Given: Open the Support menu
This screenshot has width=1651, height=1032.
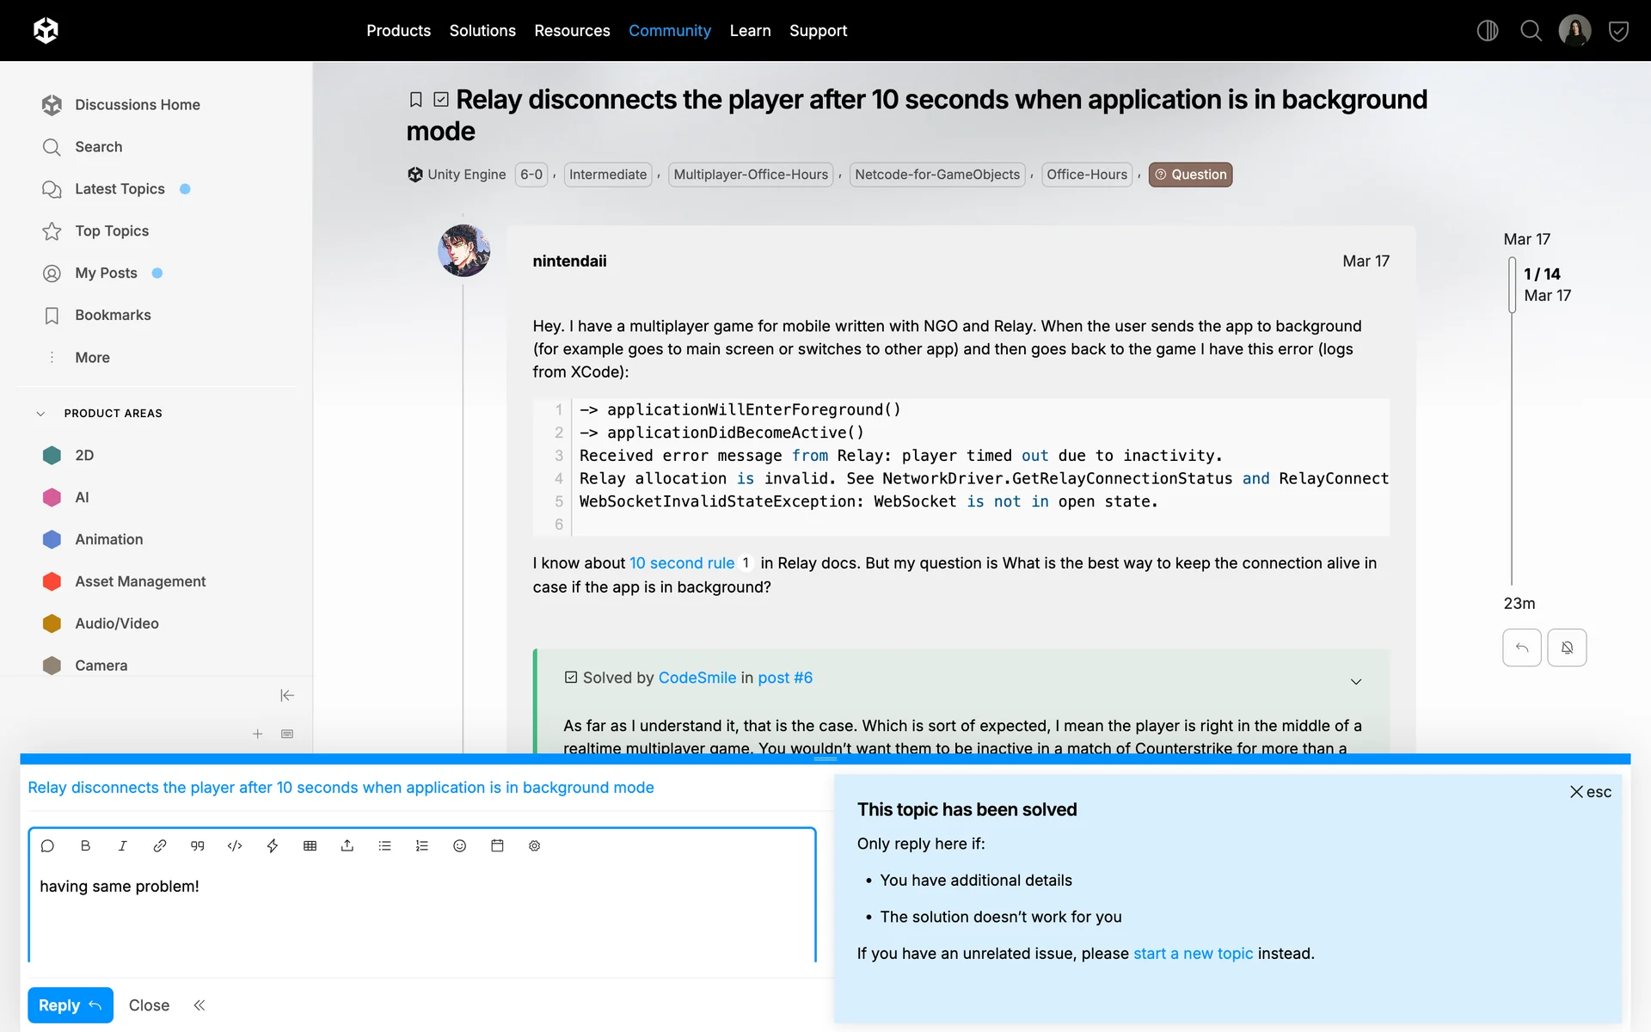Looking at the screenshot, I should click(x=818, y=31).
